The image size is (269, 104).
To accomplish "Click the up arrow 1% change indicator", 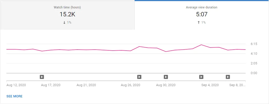I will point(202,22).
